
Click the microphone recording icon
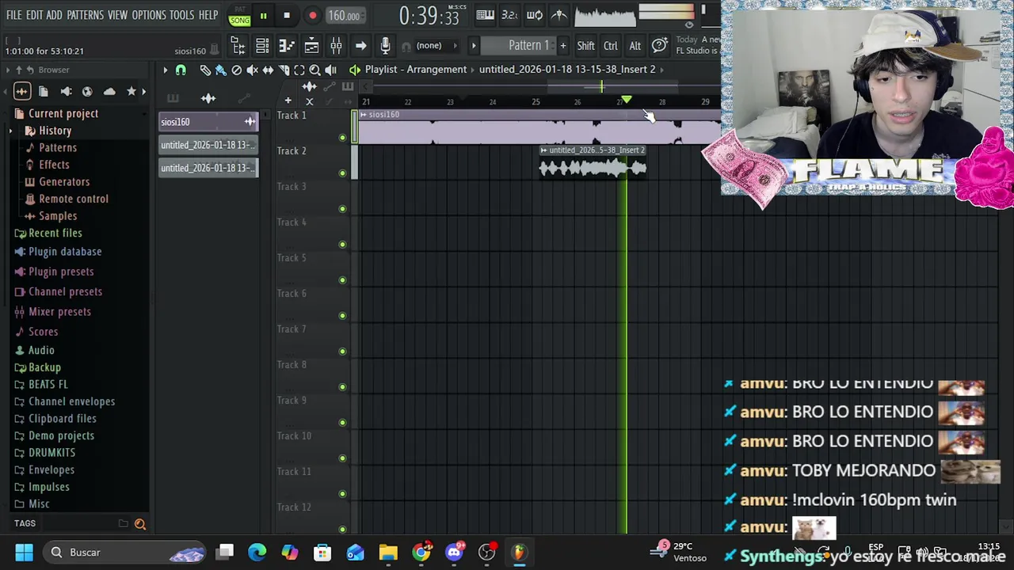(385, 46)
